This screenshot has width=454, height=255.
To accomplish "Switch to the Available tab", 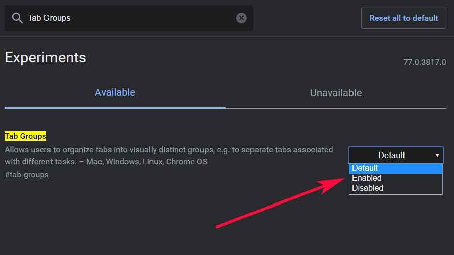I will pyautogui.click(x=115, y=93).
